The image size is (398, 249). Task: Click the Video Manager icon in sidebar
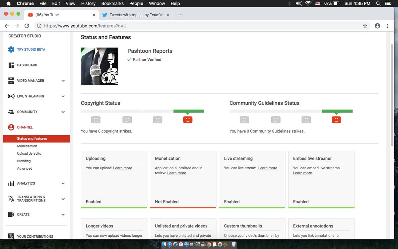coord(11,81)
